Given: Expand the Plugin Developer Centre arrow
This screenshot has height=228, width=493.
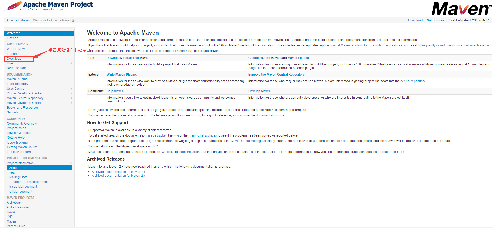Looking at the screenshot, I should click(71, 94).
